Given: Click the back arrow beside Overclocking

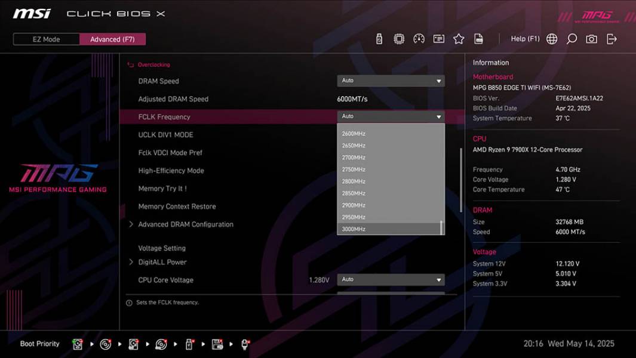Looking at the screenshot, I should coord(131,65).
